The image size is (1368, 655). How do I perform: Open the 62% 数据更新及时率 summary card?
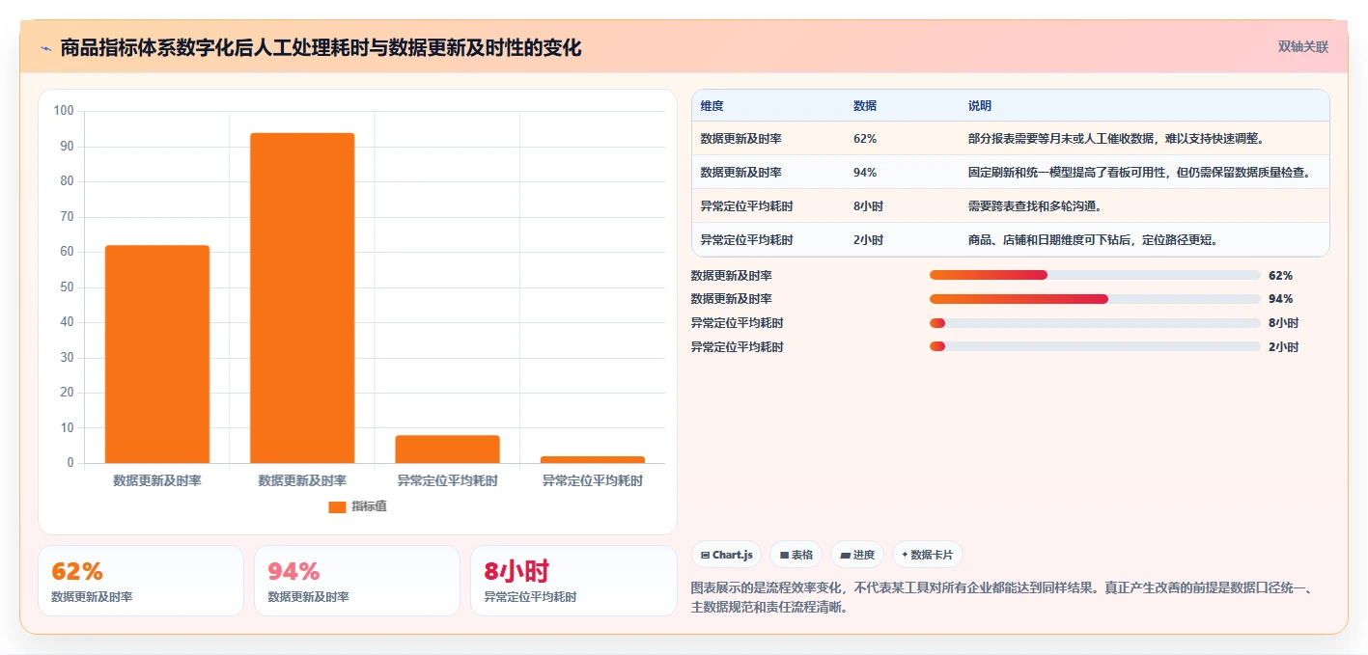tap(141, 581)
